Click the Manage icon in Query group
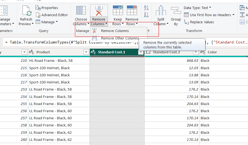The image size is (248, 145). [x=38, y=22]
